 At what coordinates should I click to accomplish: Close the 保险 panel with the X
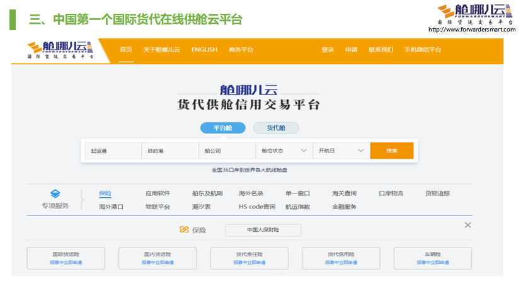(x=468, y=225)
